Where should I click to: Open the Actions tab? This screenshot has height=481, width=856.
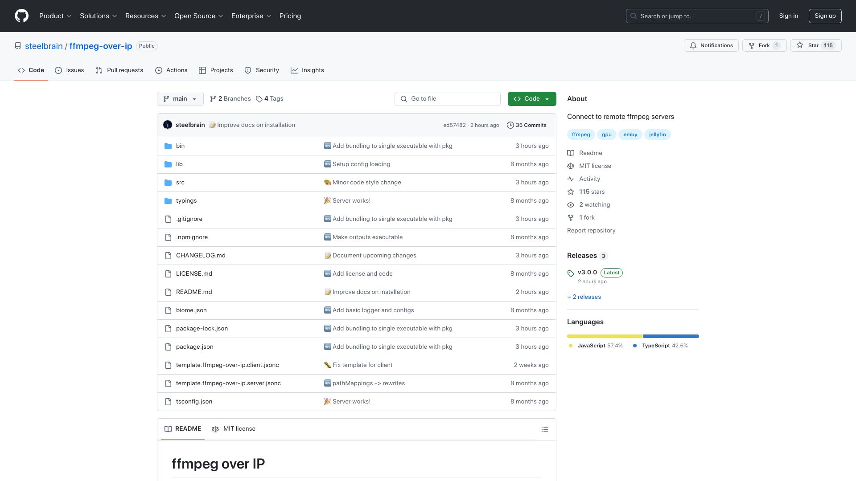tap(171, 70)
